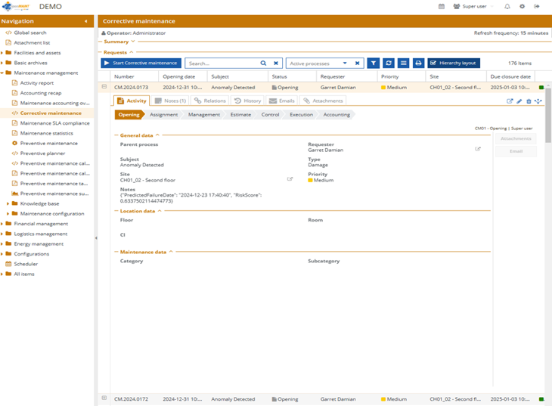Screen dimensions: 552x406
Task: Click the Attachments side button
Action: point(516,138)
